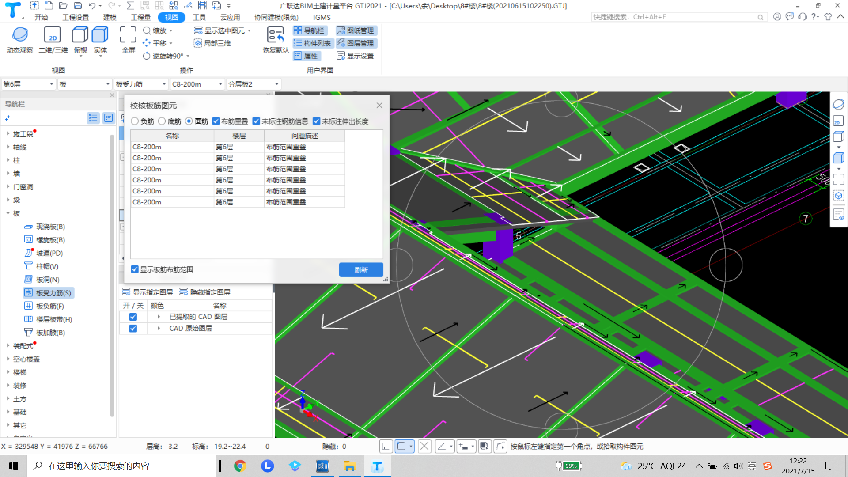848x477 pixels.
Task: Open the 云应用 ribbon tab
Action: (230, 17)
